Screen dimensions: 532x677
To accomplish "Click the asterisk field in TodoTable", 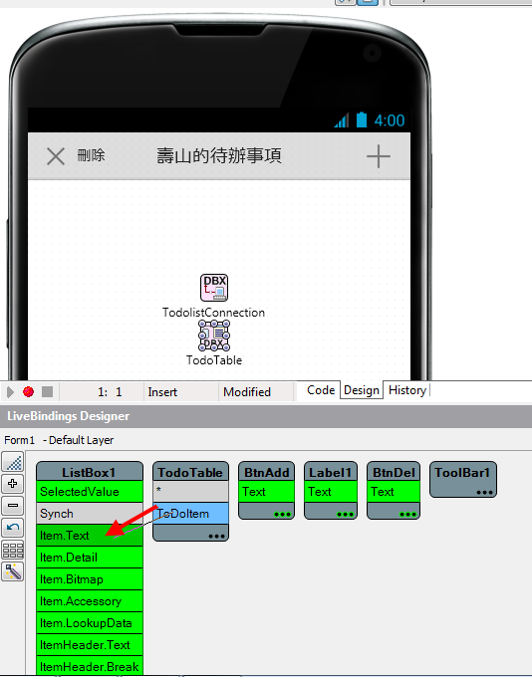I will (x=190, y=492).
